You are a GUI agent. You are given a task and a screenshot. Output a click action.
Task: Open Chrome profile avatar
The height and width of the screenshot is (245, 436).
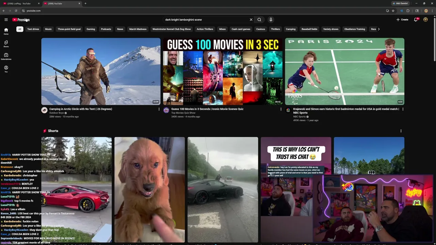[x=426, y=11]
